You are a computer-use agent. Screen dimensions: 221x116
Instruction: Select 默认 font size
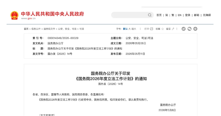[x=125, y=29]
